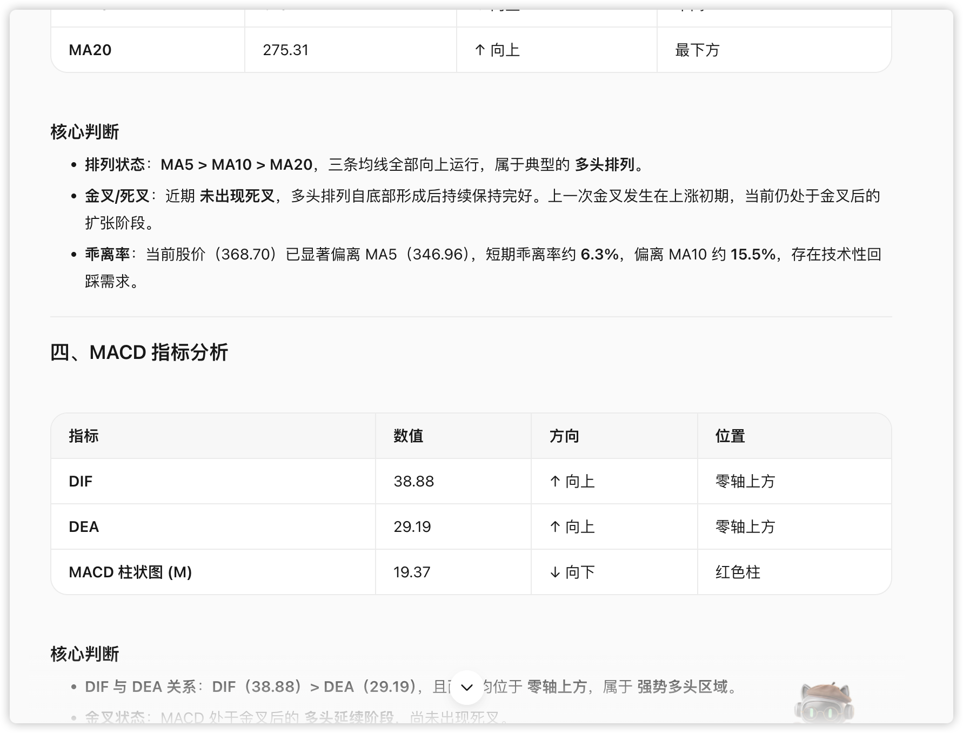Screen dimensions: 963x733
Task: Click the '排列状态' bullet label
Action: [115, 164]
